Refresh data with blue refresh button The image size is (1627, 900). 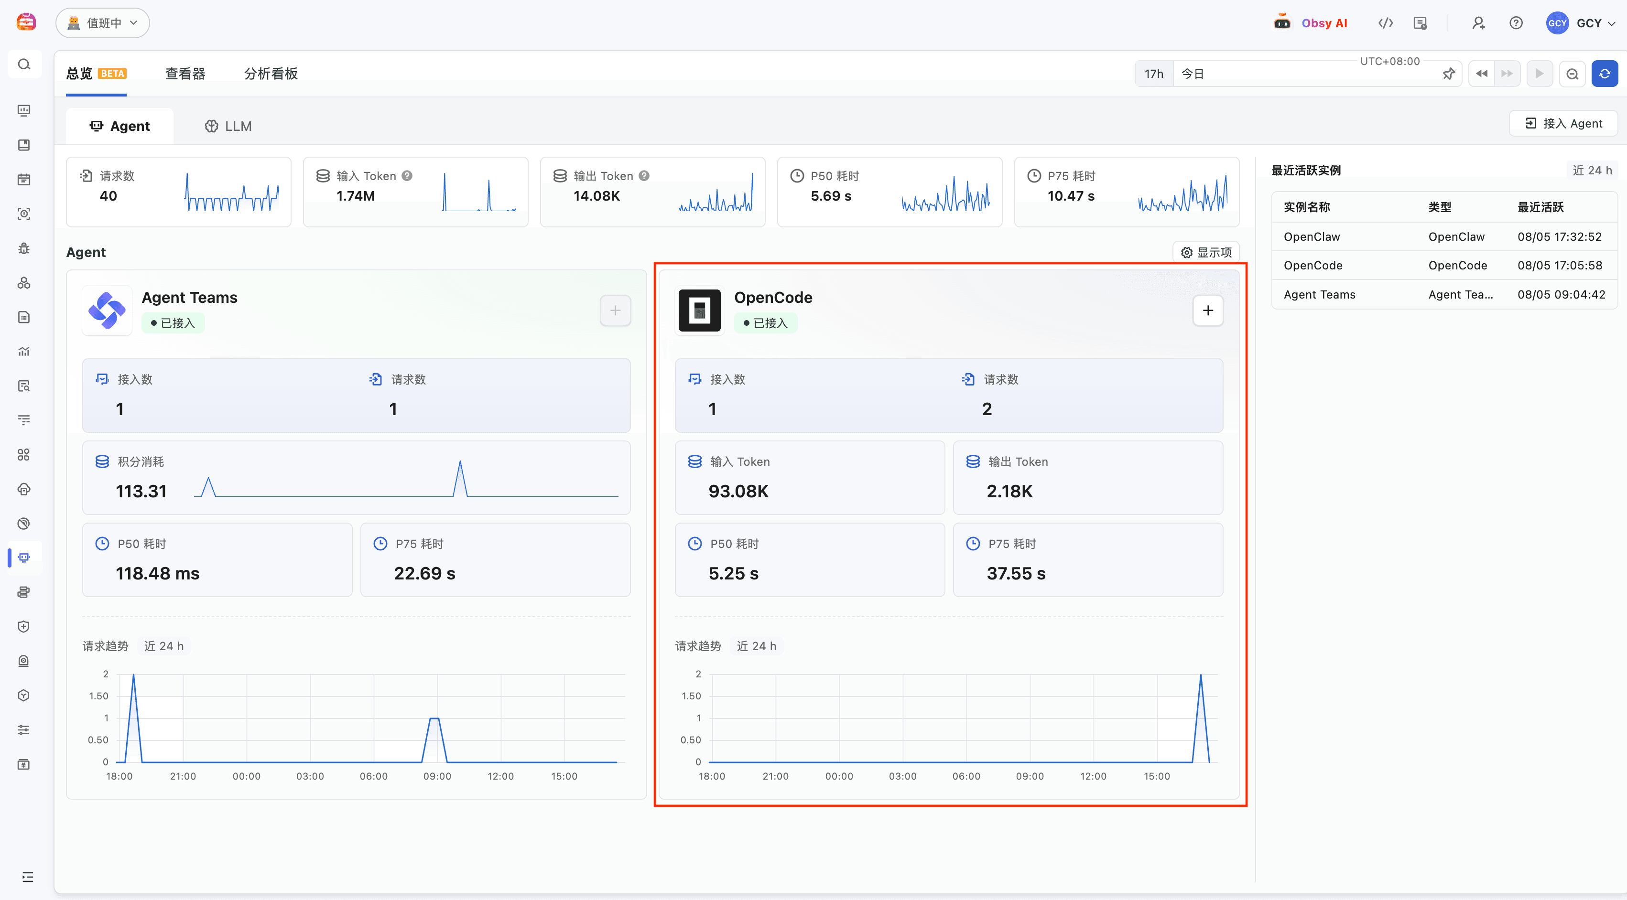1605,74
